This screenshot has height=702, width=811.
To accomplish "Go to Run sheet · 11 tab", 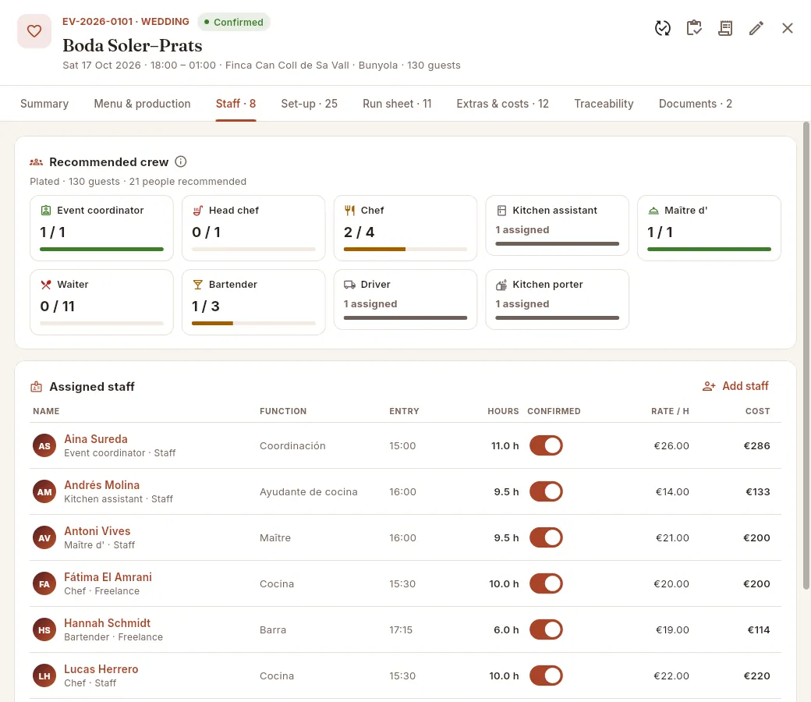I will click(397, 104).
